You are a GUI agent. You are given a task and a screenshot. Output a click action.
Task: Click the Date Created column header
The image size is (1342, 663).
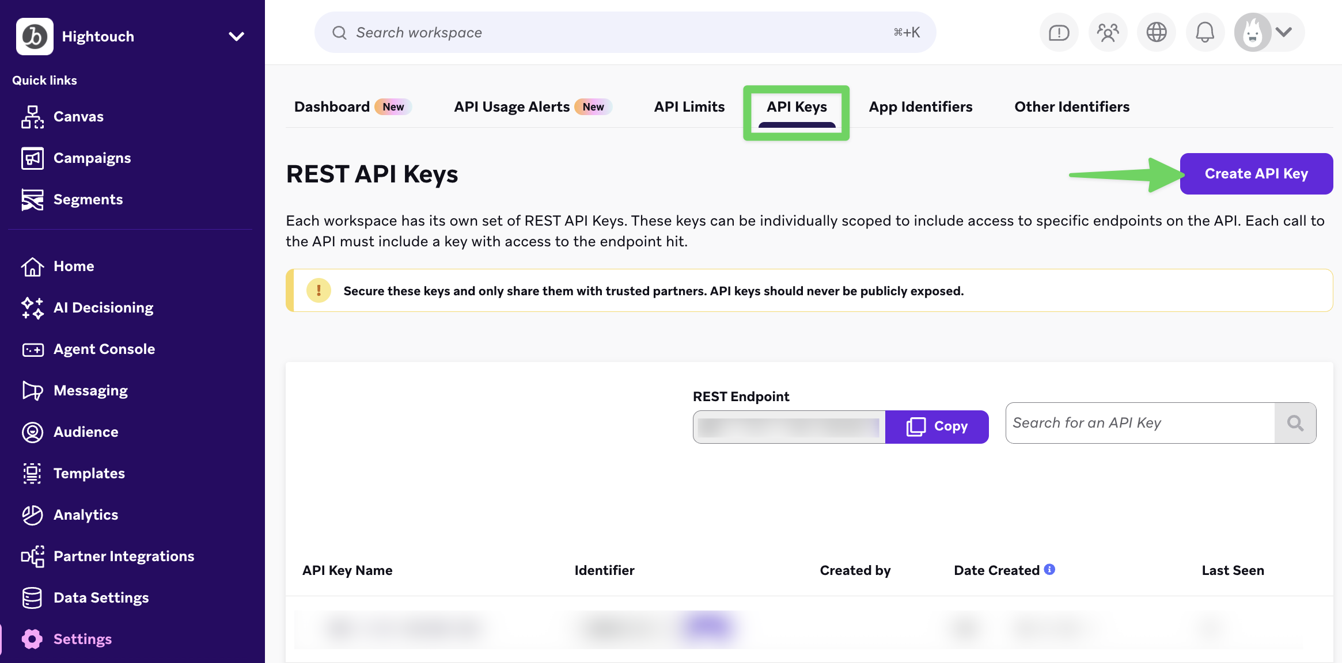996,570
